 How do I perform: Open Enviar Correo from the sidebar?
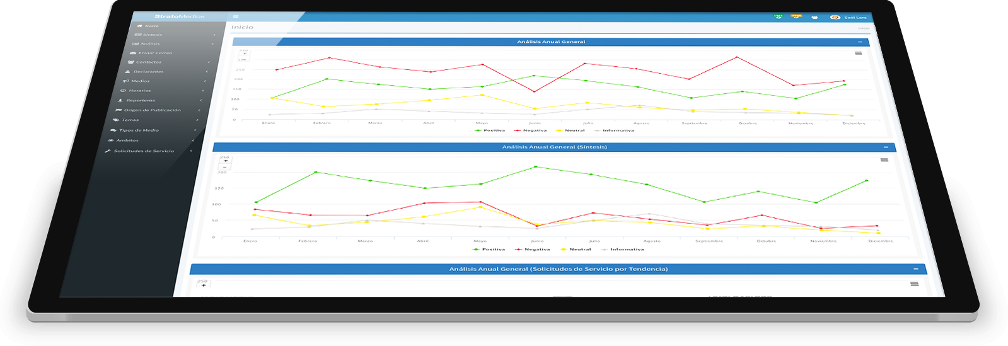pyautogui.click(x=154, y=53)
